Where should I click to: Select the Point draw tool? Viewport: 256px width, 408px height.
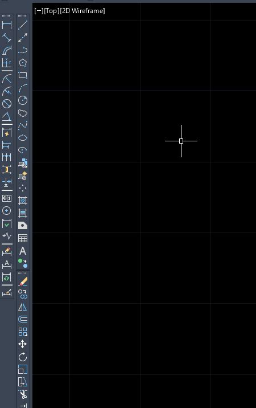pyautogui.click(x=23, y=188)
